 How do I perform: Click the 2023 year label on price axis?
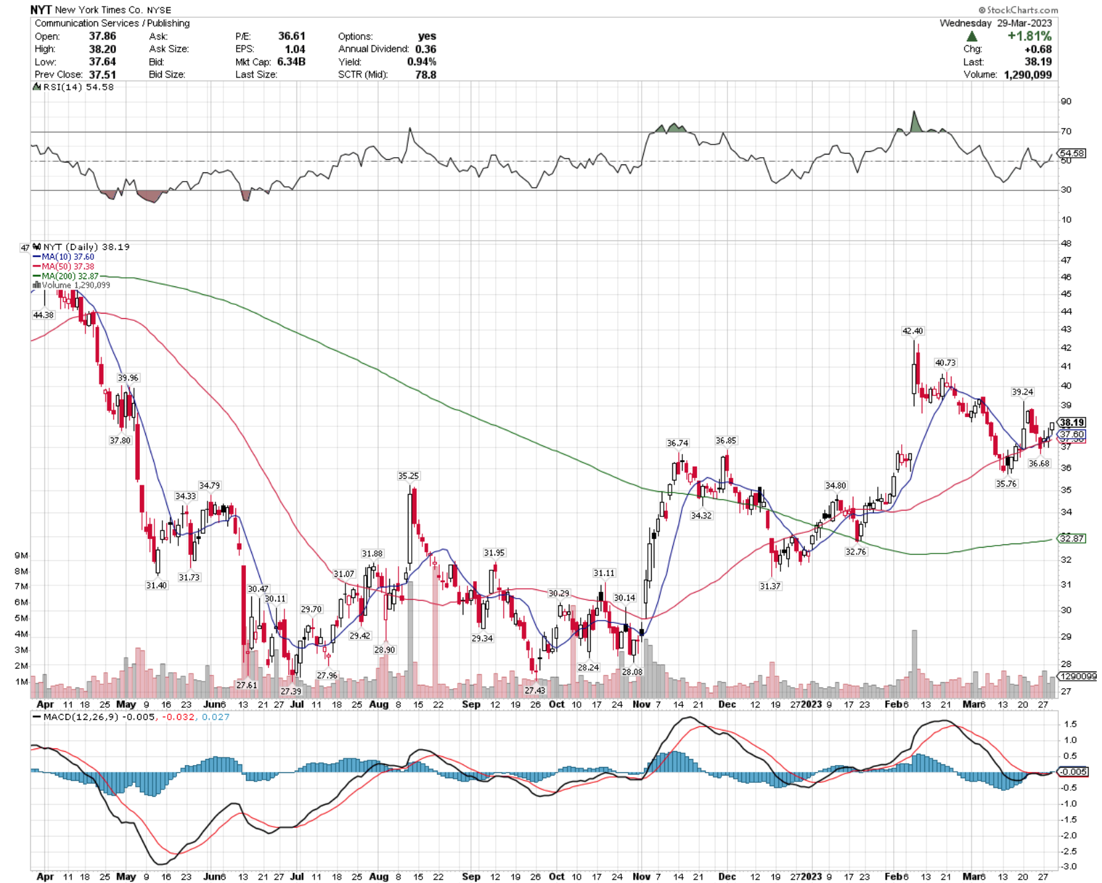(811, 704)
